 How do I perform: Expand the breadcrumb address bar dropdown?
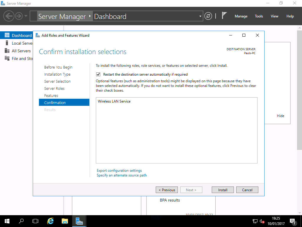click(200, 16)
